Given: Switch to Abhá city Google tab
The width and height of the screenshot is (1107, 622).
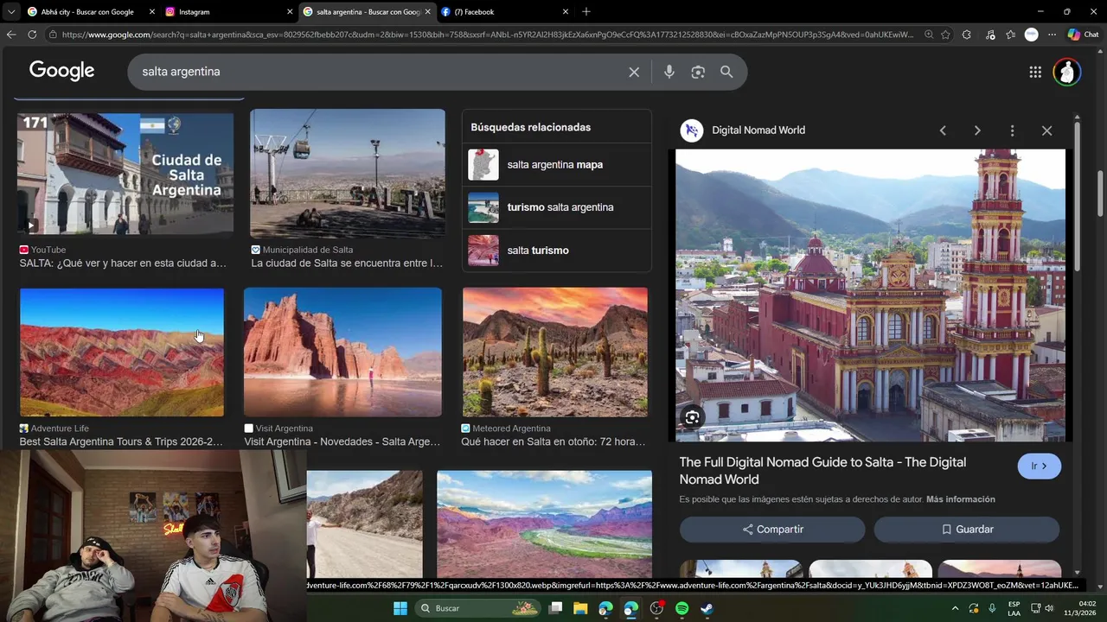Looking at the screenshot, I should (x=86, y=12).
